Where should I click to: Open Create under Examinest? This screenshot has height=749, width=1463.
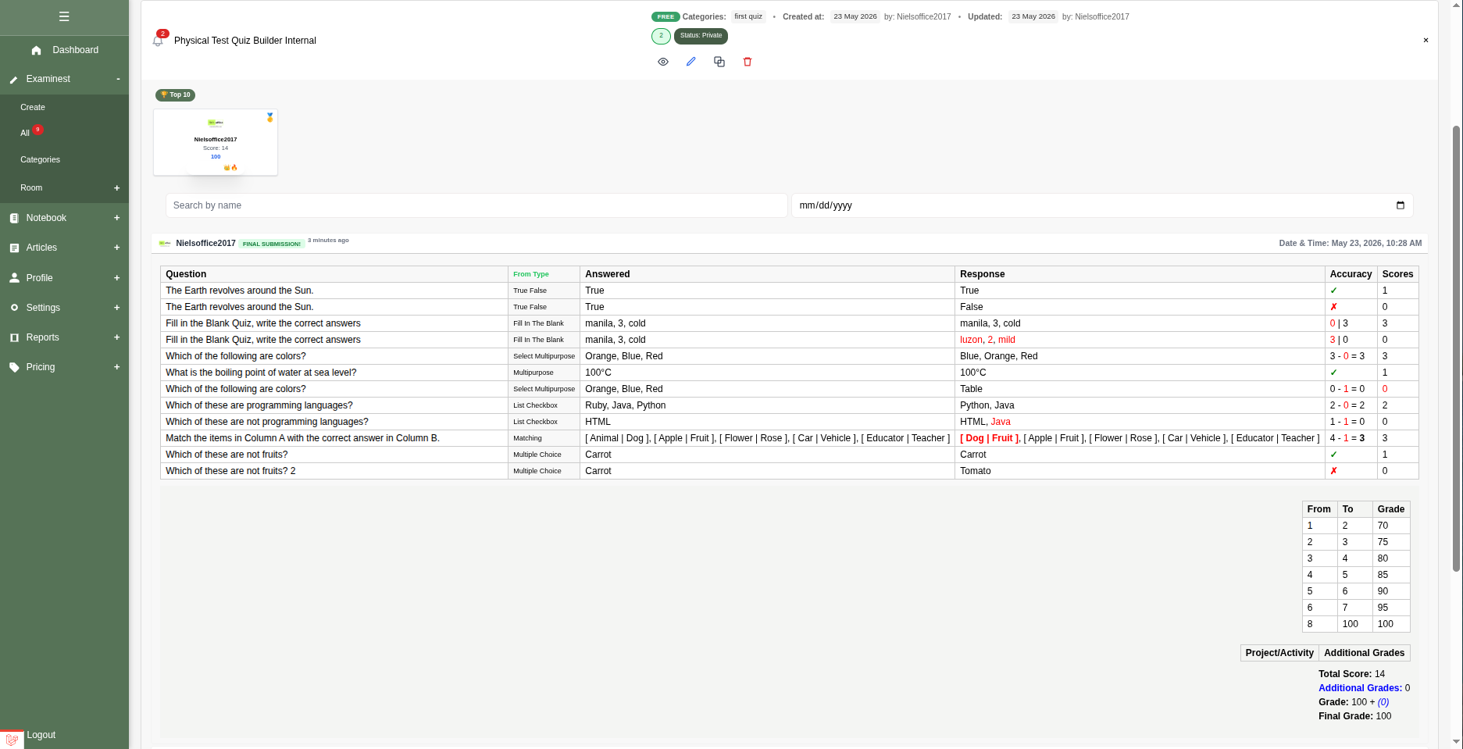33,108
